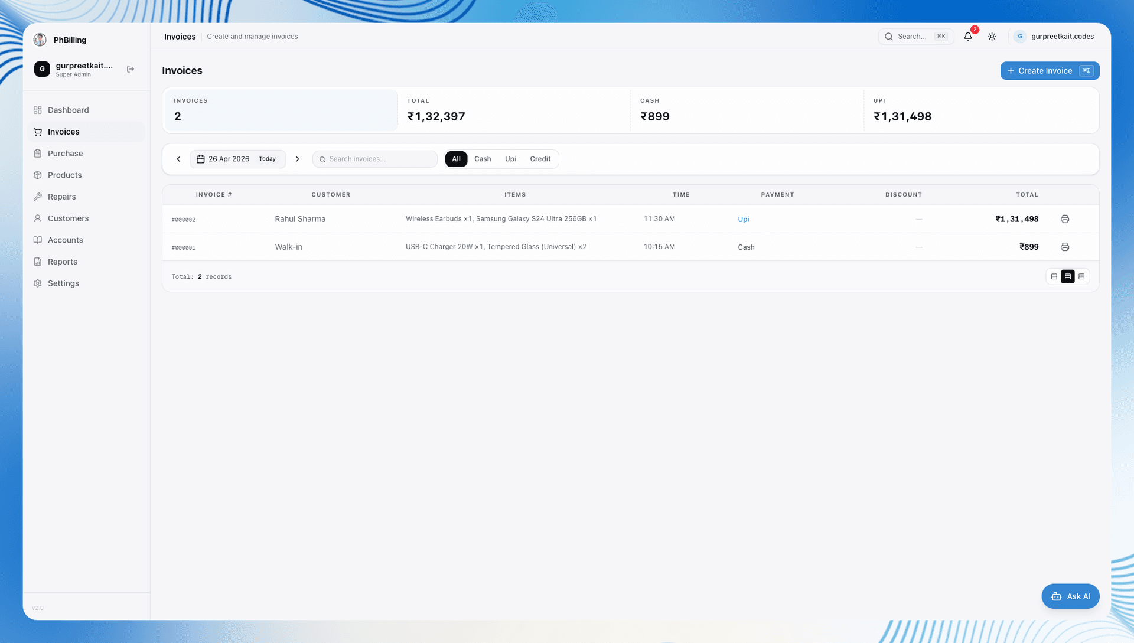1134x643 pixels.
Task: Filter invoices by Cash
Action: (x=483, y=159)
